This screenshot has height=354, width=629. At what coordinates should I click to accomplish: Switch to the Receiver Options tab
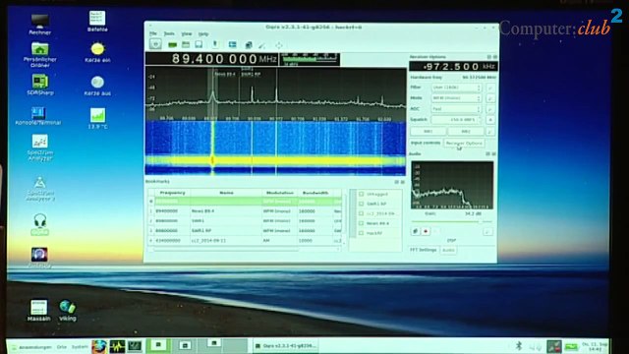[464, 143]
